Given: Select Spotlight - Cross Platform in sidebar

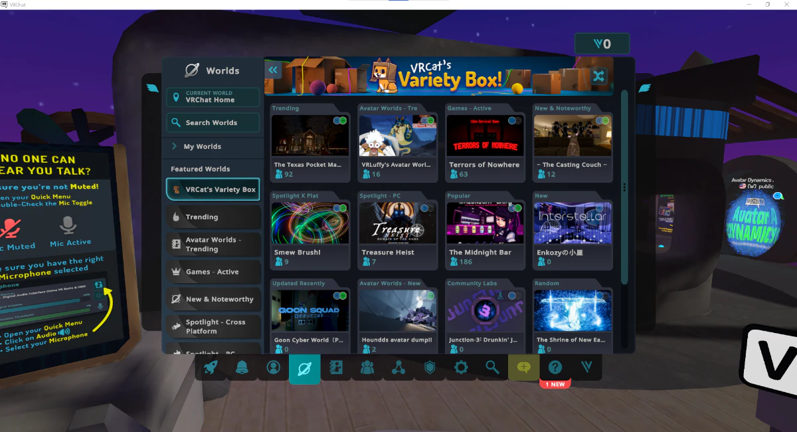Looking at the screenshot, I should click(x=214, y=326).
